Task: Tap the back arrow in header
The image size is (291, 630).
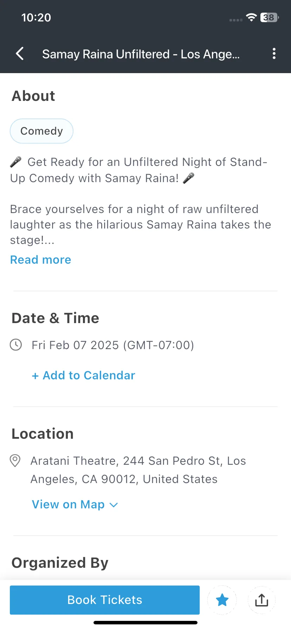Action: [x=20, y=53]
